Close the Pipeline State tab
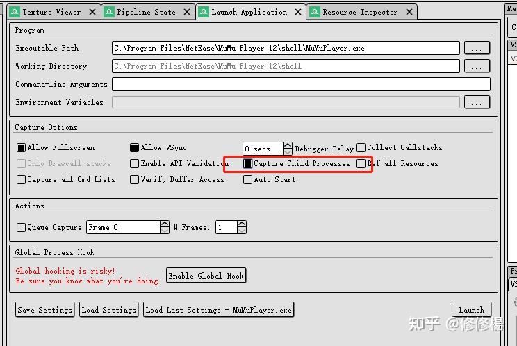Viewport: 517px width, 346px height. (x=187, y=13)
